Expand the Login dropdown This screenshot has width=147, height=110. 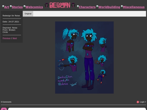click(143, 102)
